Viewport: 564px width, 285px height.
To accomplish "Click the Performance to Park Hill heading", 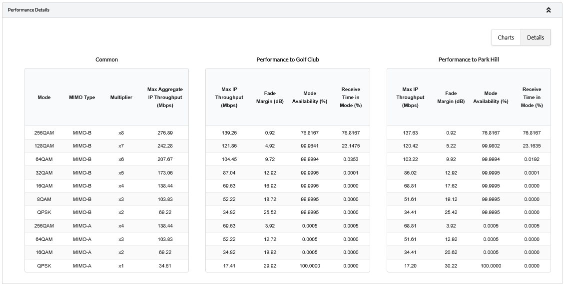I will coord(469,59).
